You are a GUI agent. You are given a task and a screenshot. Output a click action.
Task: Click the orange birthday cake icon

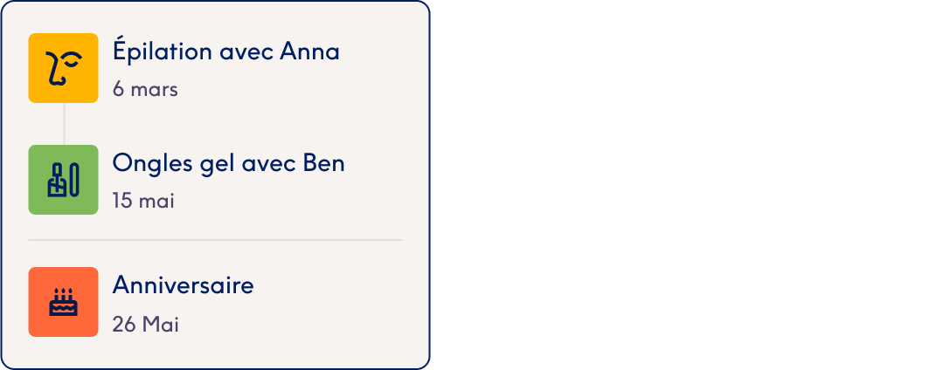pos(63,302)
